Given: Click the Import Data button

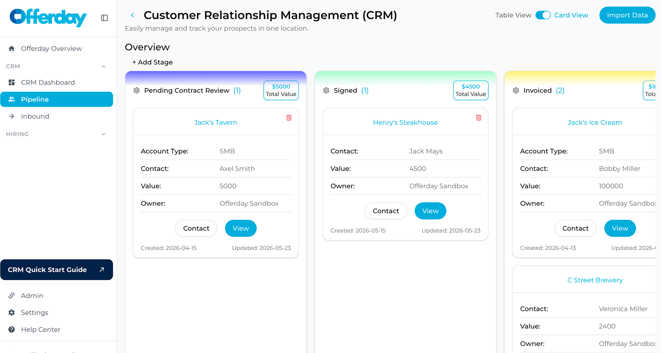Looking at the screenshot, I should point(627,15).
